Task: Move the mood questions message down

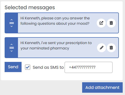Action: [12, 26]
